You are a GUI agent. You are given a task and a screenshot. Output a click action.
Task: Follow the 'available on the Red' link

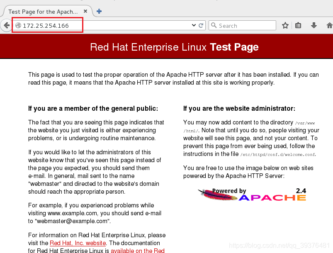(138, 250)
